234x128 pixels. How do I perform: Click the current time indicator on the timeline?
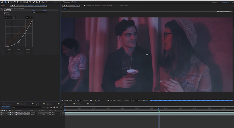pyautogui.click(x=159, y=108)
